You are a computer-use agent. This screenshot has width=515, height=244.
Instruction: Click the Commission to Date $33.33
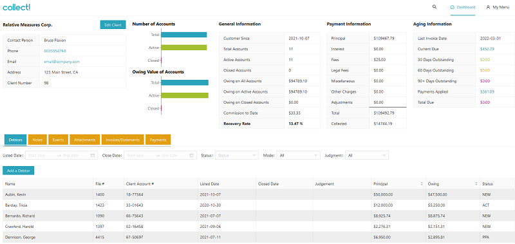click(294, 113)
